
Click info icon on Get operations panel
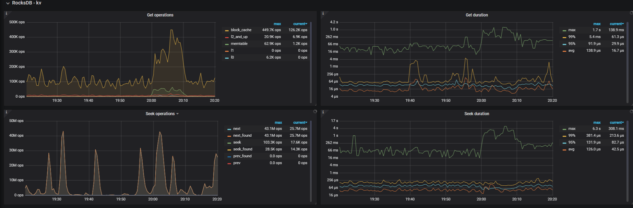click(6, 13)
